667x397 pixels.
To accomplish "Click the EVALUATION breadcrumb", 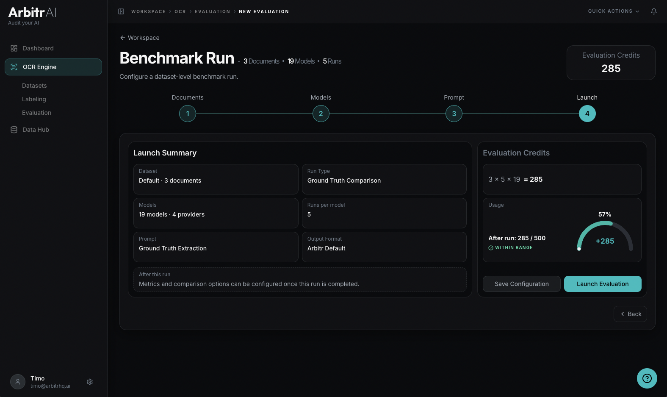I will click(x=213, y=11).
